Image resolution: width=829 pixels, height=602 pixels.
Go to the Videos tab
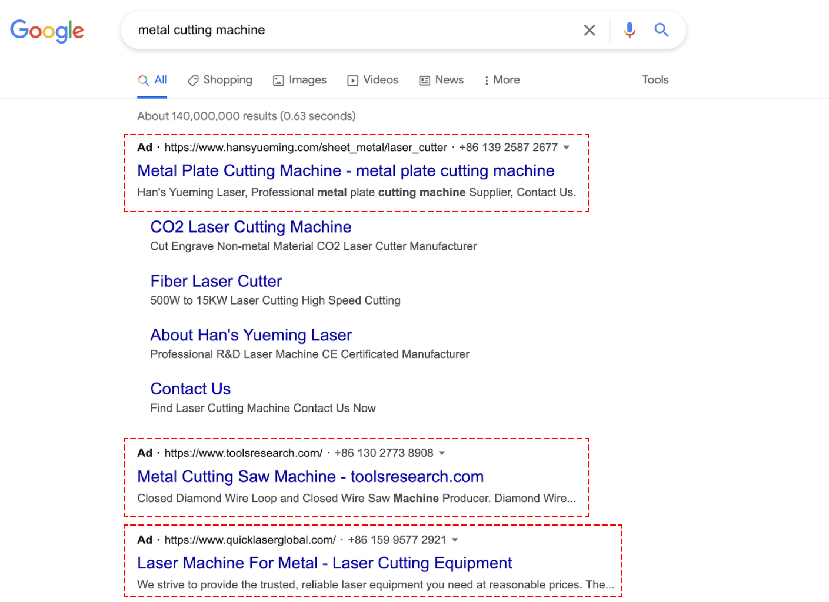tap(373, 80)
